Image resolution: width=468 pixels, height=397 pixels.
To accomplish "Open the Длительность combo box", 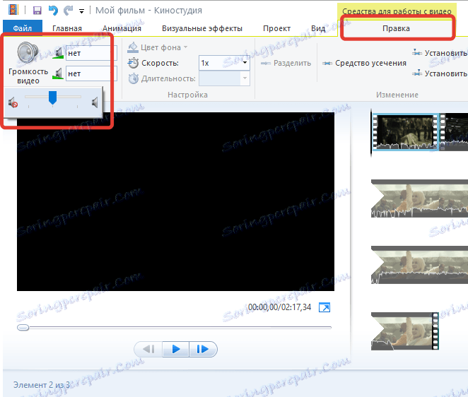I will click(224, 78).
